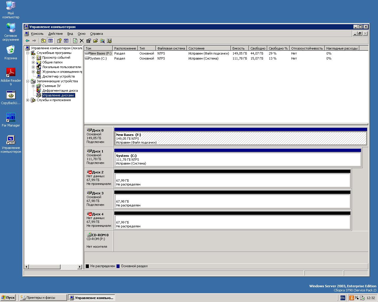378x302 pixels.
Task: Click the open folder toolbar icon
Action: [x=95, y=41]
